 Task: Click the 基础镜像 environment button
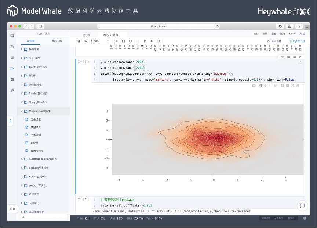(274, 41)
